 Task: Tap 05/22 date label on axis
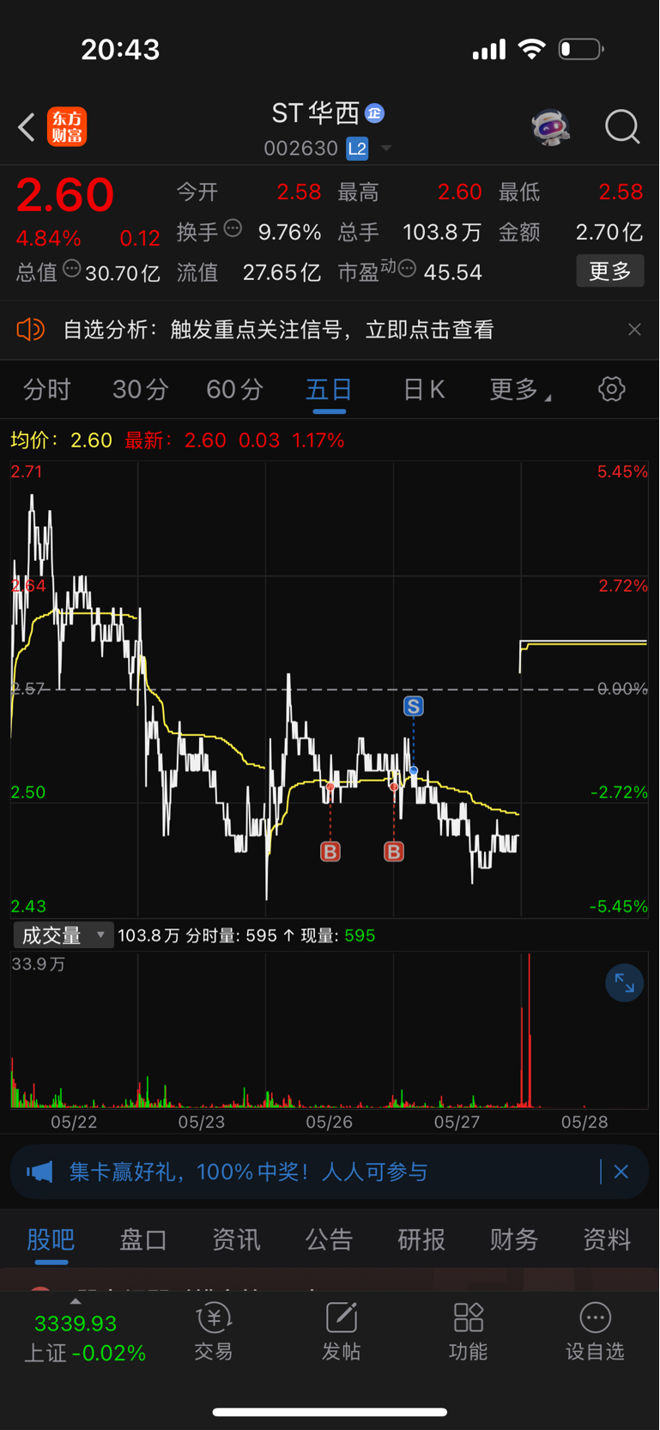[74, 1122]
